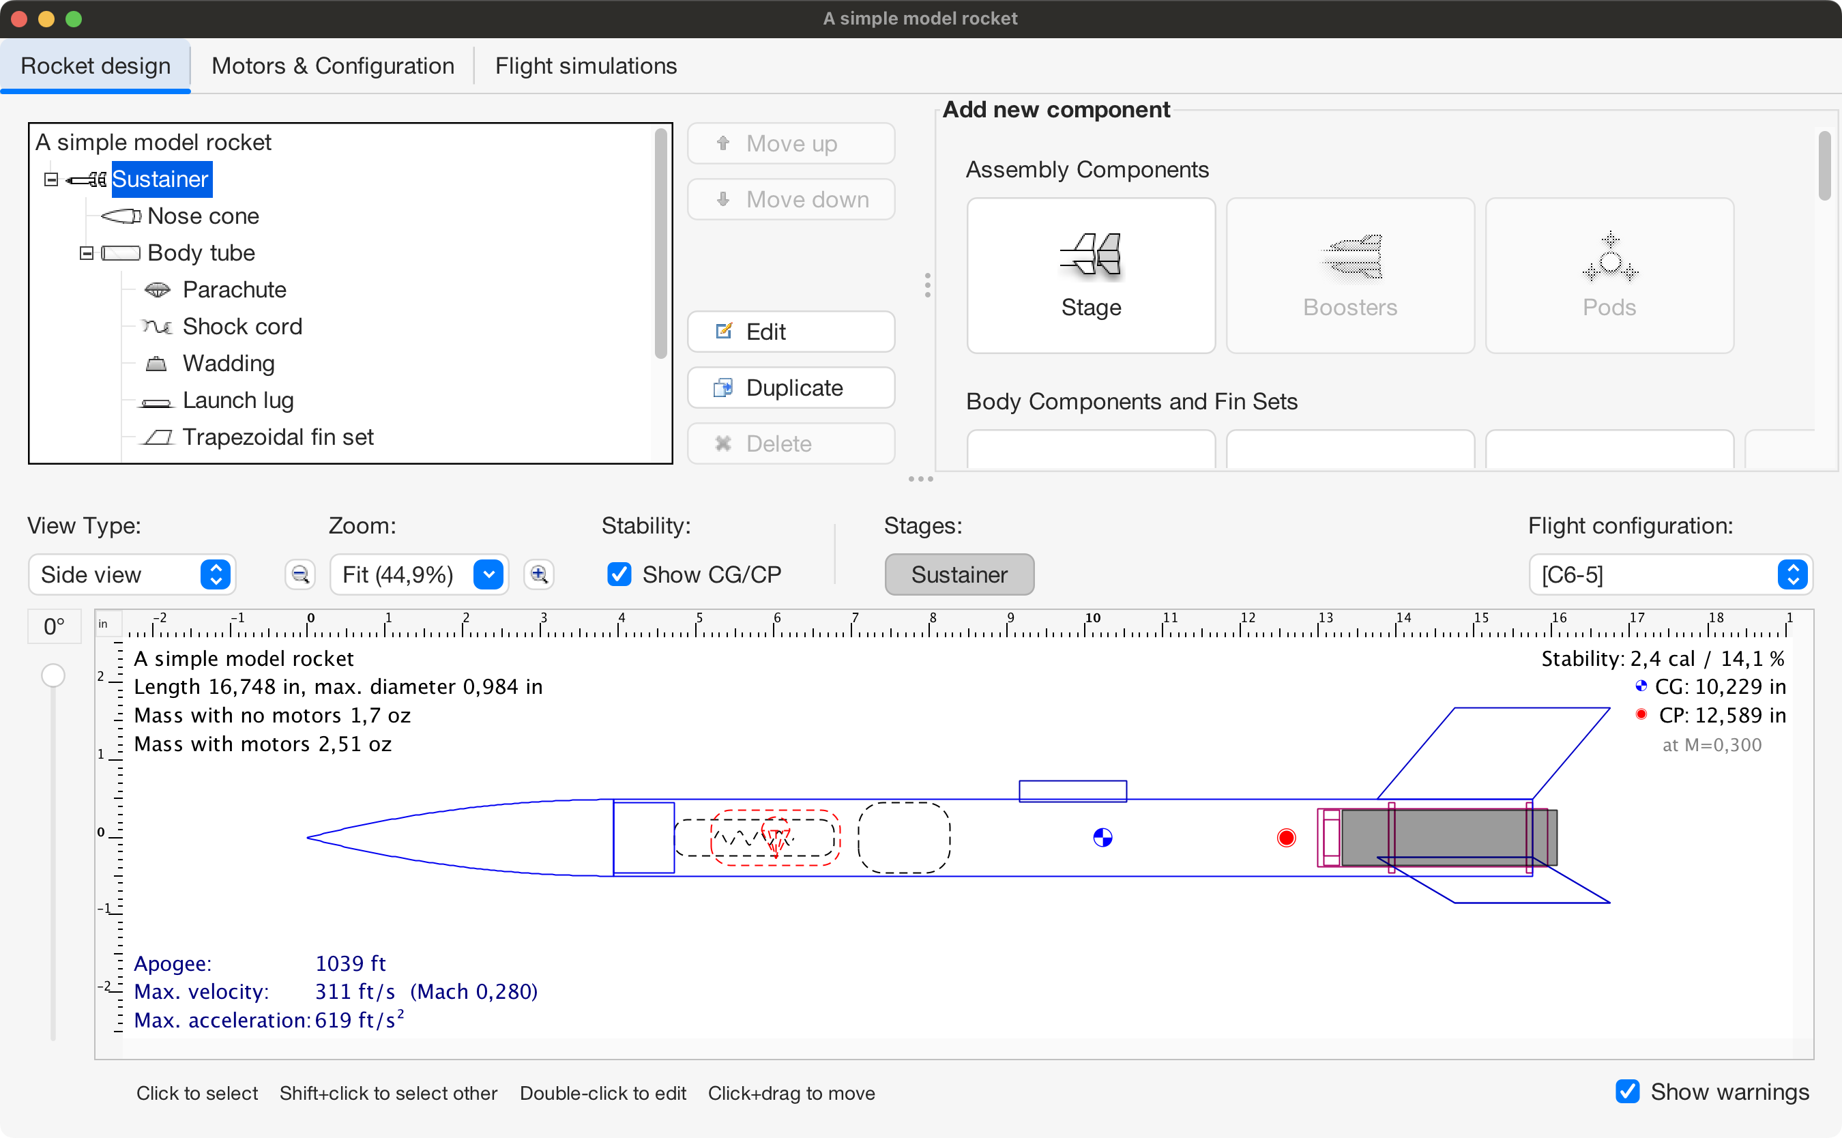Click the rotation angle slider knob
The width and height of the screenshot is (1842, 1138).
pyautogui.click(x=53, y=675)
